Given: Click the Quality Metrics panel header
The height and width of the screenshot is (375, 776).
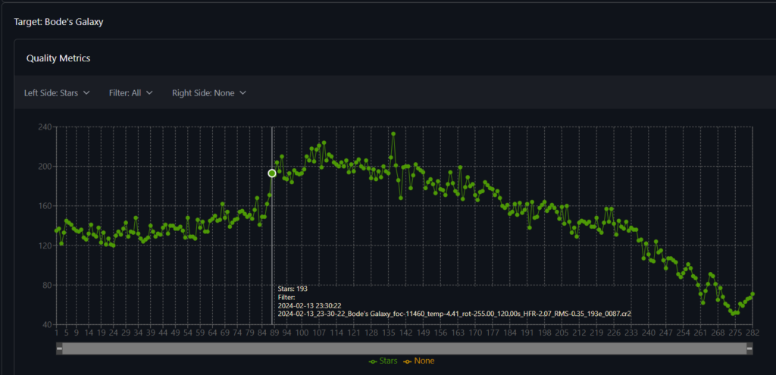Looking at the screenshot, I should coord(58,58).
